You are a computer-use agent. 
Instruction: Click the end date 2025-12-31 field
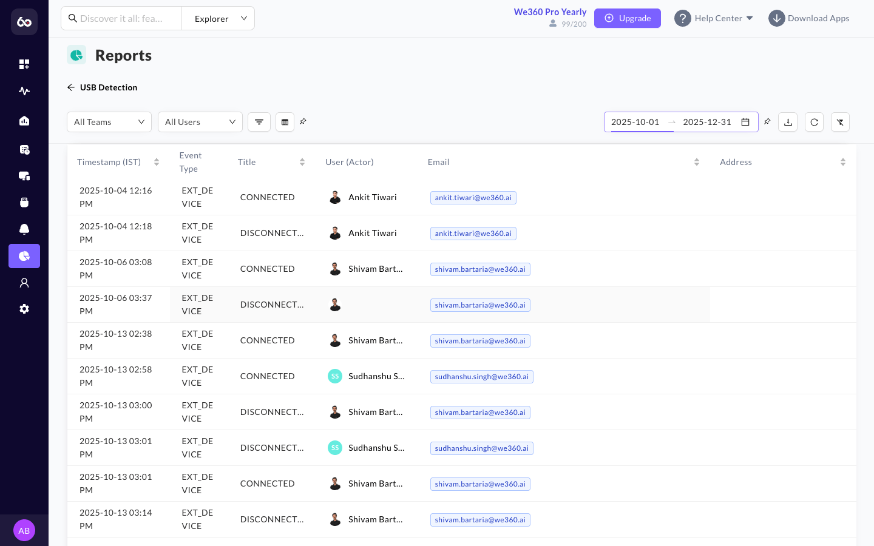point(707,122)
